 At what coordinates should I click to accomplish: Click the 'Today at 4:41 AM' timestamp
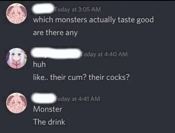tap(78, 99)
